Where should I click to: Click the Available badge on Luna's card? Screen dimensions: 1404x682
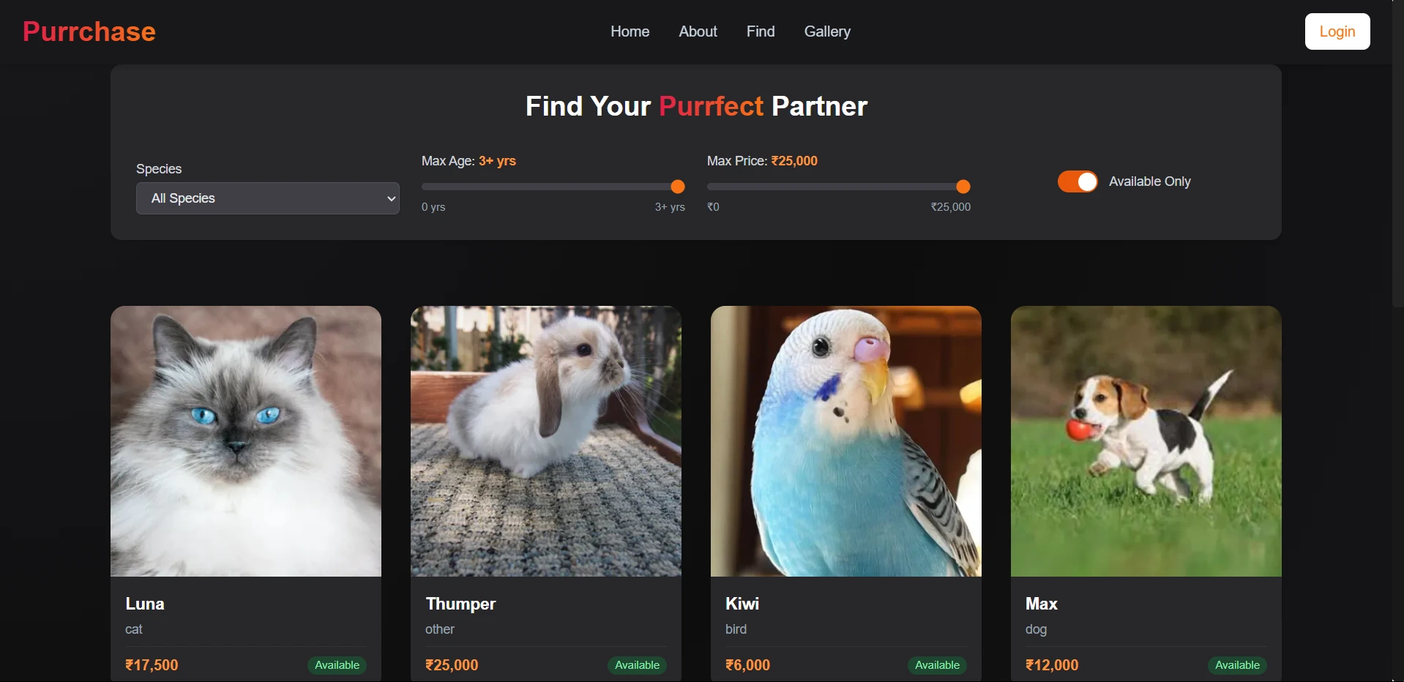337,665
